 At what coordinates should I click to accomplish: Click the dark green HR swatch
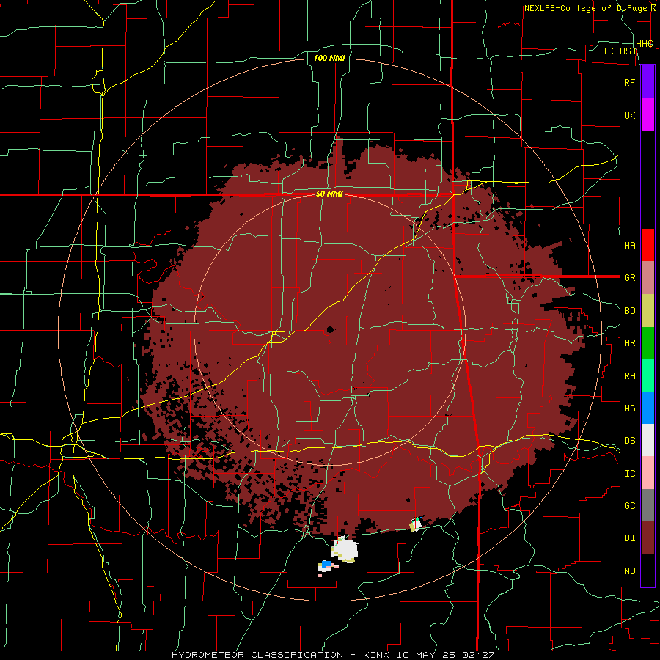[648, 342]
